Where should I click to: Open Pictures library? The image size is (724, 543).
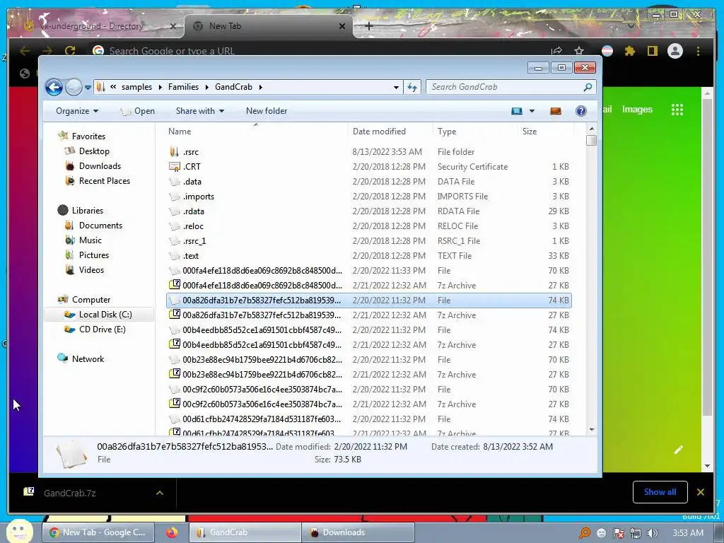point(94,255)
